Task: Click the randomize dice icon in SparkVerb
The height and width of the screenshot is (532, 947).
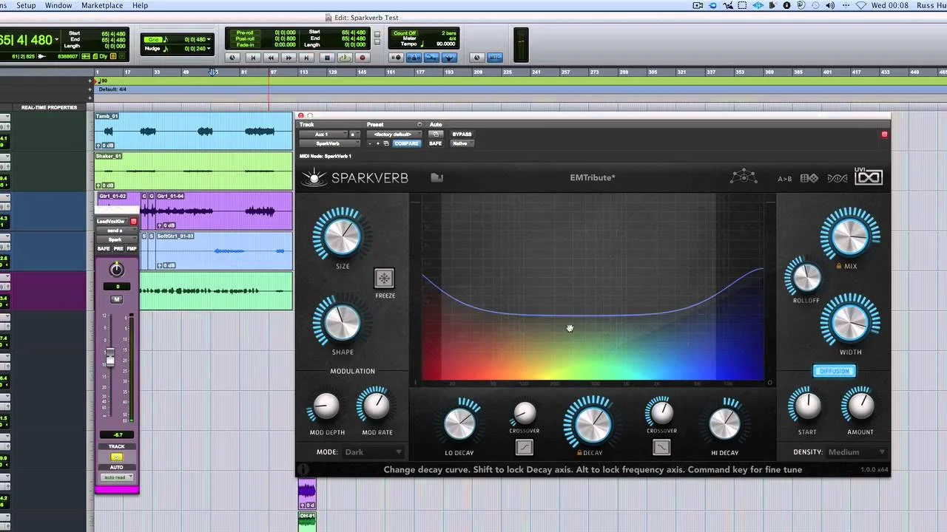Action: [809, 178]
